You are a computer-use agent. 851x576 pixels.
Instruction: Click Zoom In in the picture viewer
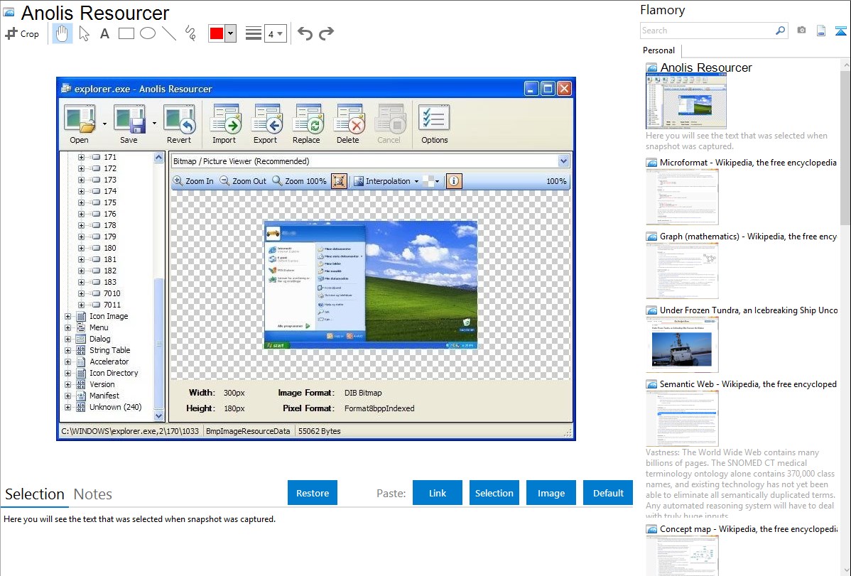193,181
